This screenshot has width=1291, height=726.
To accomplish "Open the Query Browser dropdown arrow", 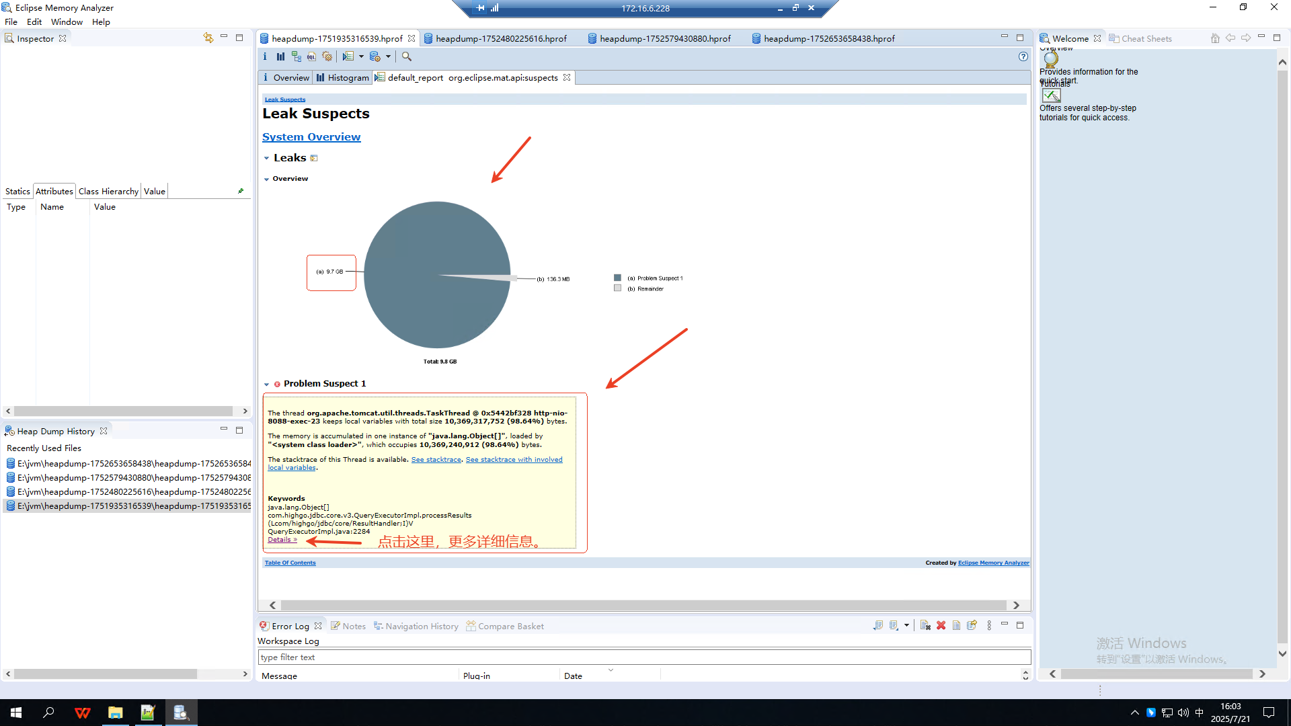I will pyautogui.click(x=388, y=57).
